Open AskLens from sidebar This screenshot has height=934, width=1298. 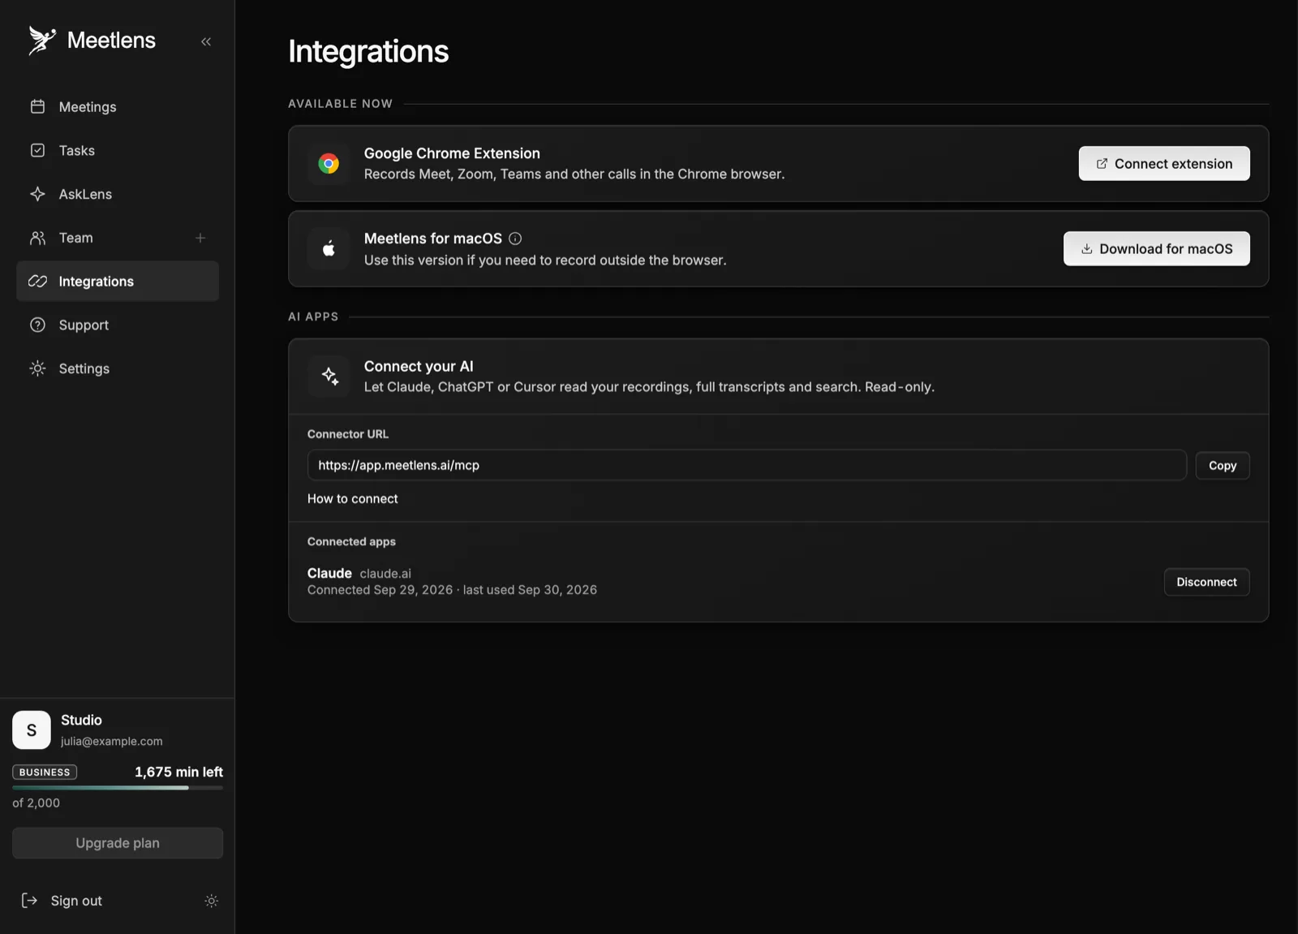(118, 194)
